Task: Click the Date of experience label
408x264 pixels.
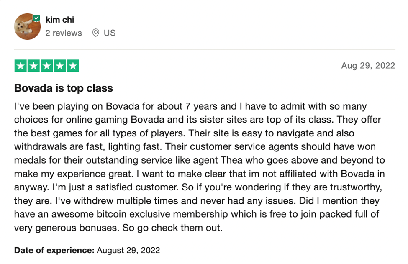Action: [54, 250]
